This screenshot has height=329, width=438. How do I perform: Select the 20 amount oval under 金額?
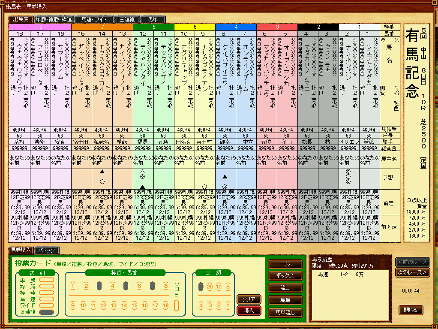click(210, 287)
